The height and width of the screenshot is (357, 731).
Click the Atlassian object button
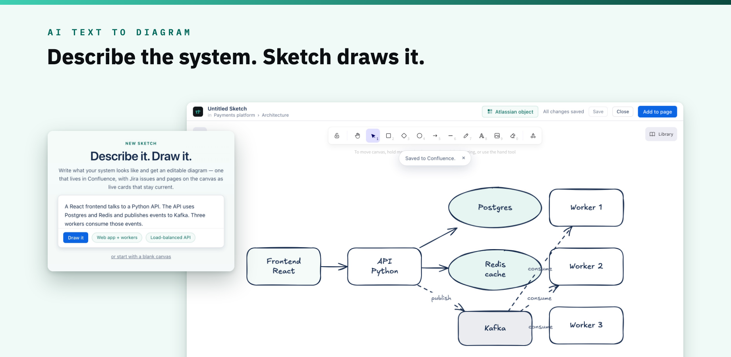pyautogui.click(x=510, y=112)
